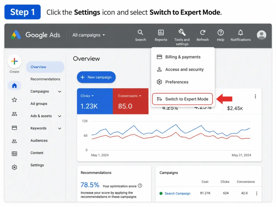Open Keywords in navigation
This screenshot has width=276, height=207.
pyautogui.click(x=38, y=128)
